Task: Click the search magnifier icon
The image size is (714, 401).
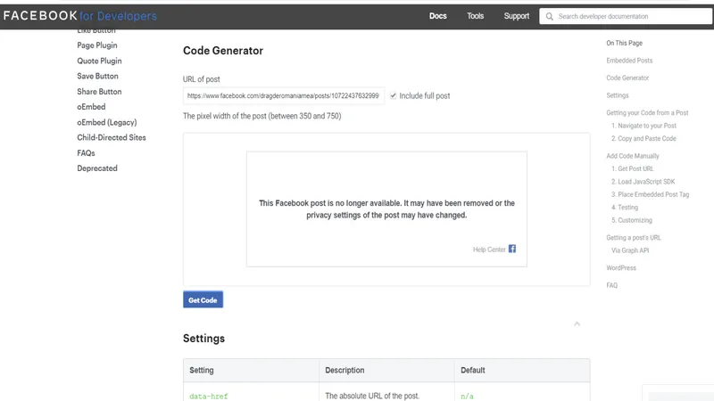Action: point(550,16)
